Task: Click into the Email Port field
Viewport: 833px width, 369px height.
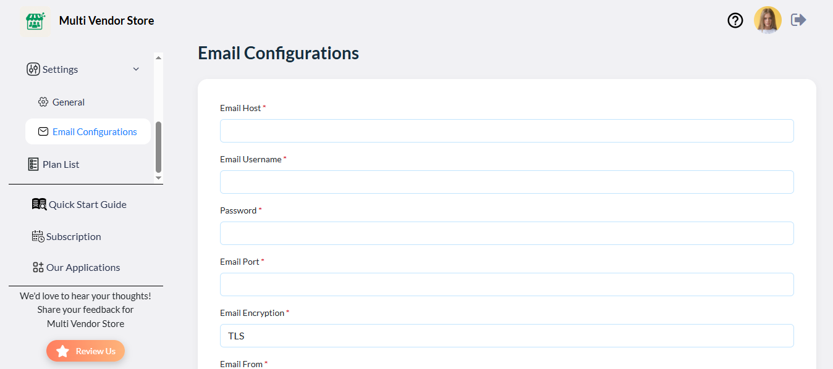Action: click(x=507, y=284)
